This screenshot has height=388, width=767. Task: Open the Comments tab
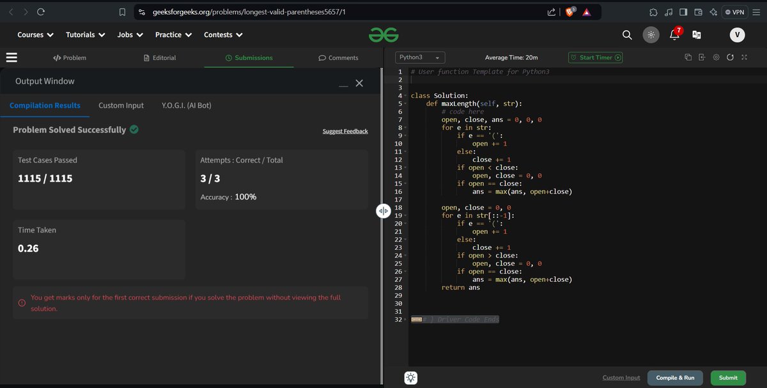tap(339, 58)
